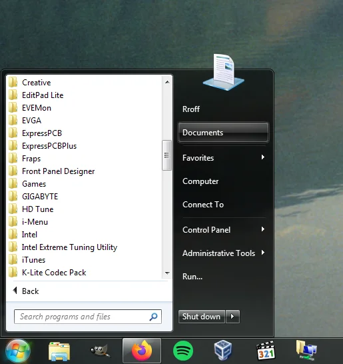Click the ExpressPCB folder icon
This screenshot has width=343, height=364.
(x=13, y=133)
